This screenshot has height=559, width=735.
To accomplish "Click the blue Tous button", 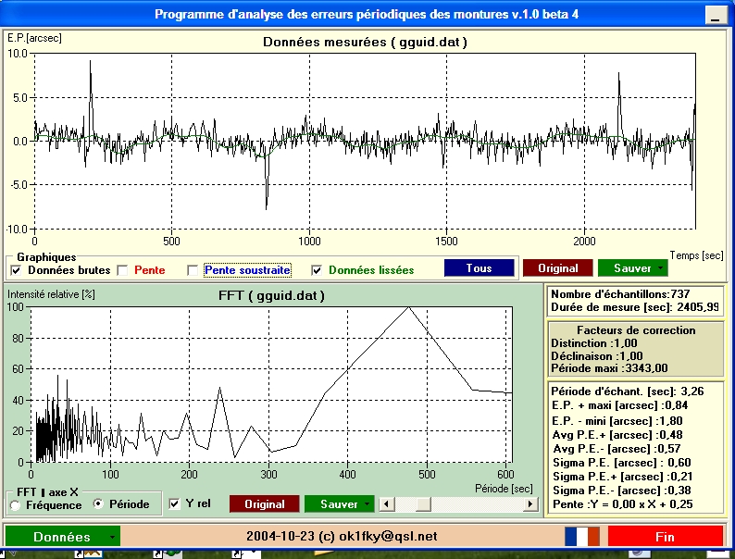I will (480, 268).
